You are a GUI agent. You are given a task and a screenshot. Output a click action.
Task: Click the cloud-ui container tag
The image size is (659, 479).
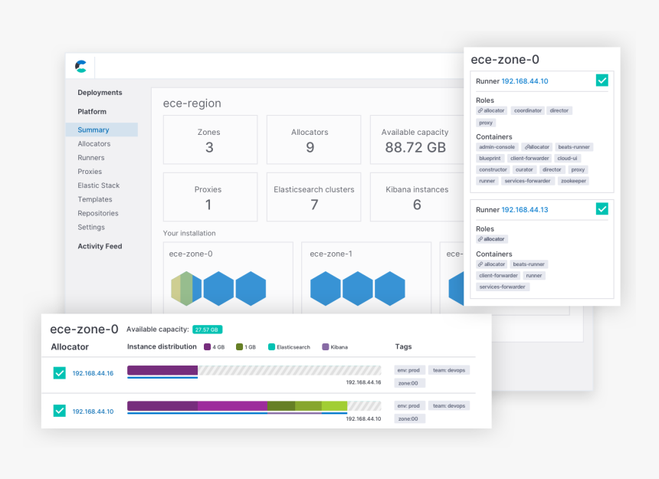pyautogui.click(x=567, y=159)
